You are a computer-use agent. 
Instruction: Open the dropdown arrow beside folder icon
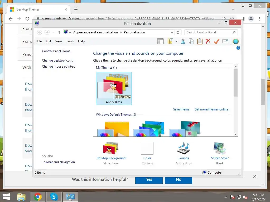[177, 41]
